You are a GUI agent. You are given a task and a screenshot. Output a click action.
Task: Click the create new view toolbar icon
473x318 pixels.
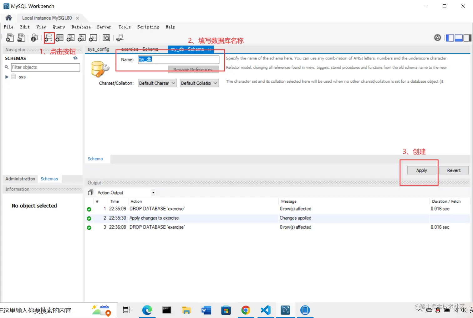[x=71, y=38]
